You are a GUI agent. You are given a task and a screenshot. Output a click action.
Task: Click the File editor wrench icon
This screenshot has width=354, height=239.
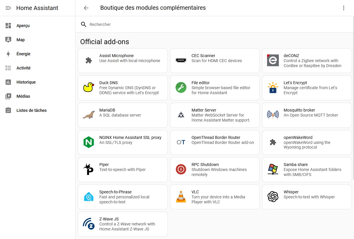click(x=181, y=87)
